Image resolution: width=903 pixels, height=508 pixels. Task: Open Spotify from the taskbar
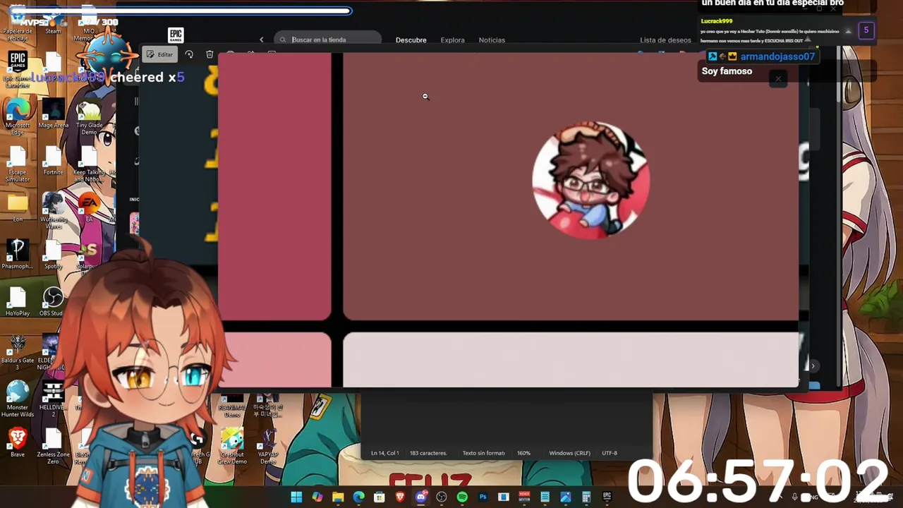[x=462, y=497]
